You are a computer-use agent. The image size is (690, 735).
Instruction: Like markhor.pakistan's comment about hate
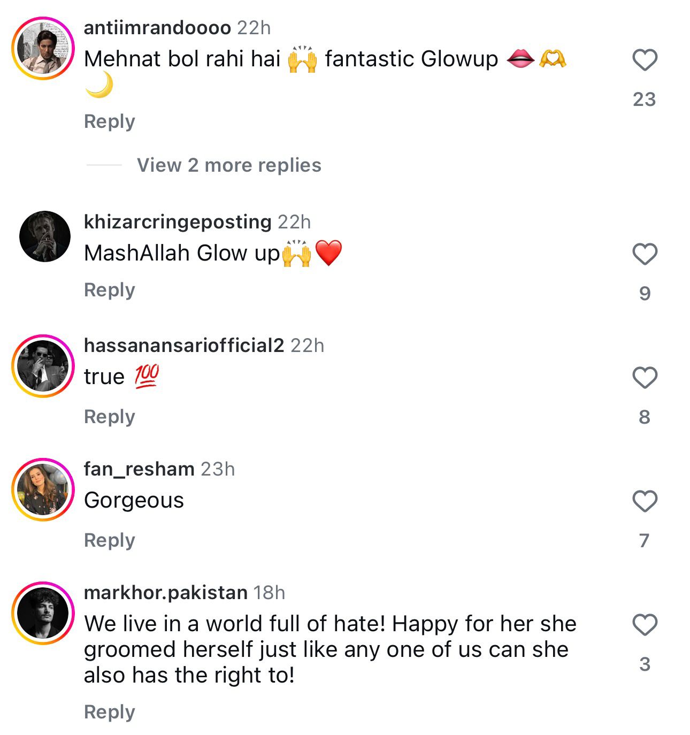click(645, 625)
